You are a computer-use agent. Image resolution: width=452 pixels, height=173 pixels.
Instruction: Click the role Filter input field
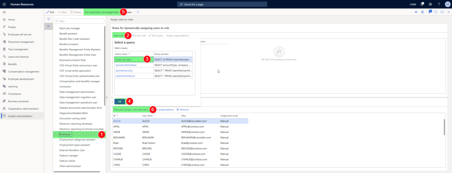point(79,21)
